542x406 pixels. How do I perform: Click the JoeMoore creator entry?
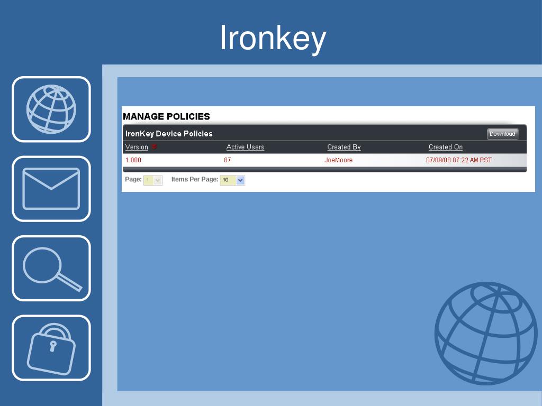pyautogui.click(x=338, y=160)
